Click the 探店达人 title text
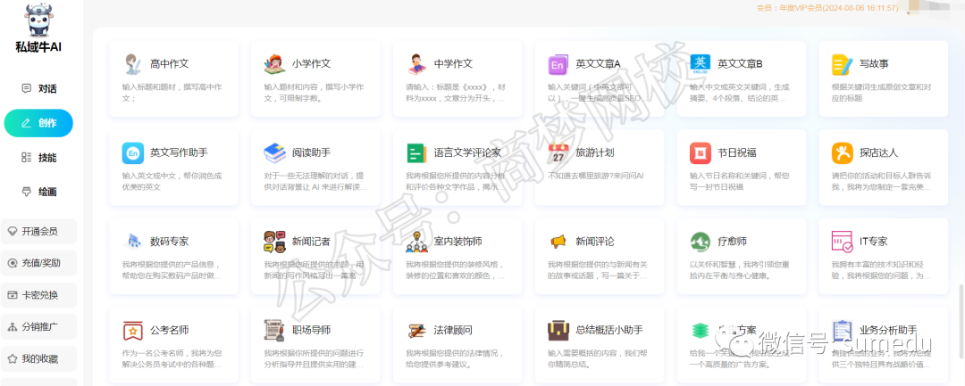The image size is (965, 386). point(879,152)
